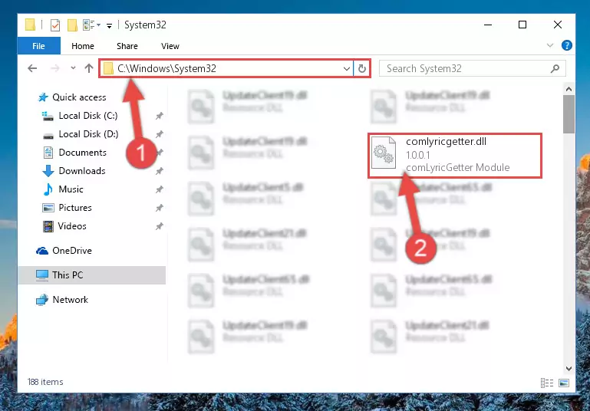Open the Music folder shortcut

click(71, 189)
